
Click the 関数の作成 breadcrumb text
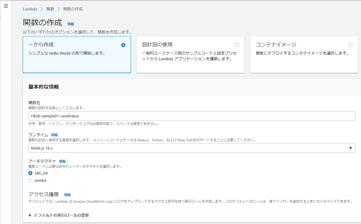(73, 9)
